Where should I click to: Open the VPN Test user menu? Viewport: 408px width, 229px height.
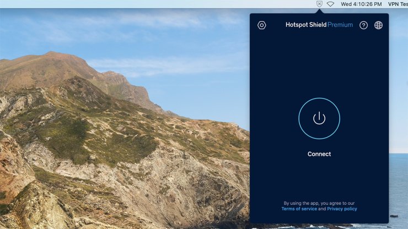pyautogui.click(x=398, y=4)
